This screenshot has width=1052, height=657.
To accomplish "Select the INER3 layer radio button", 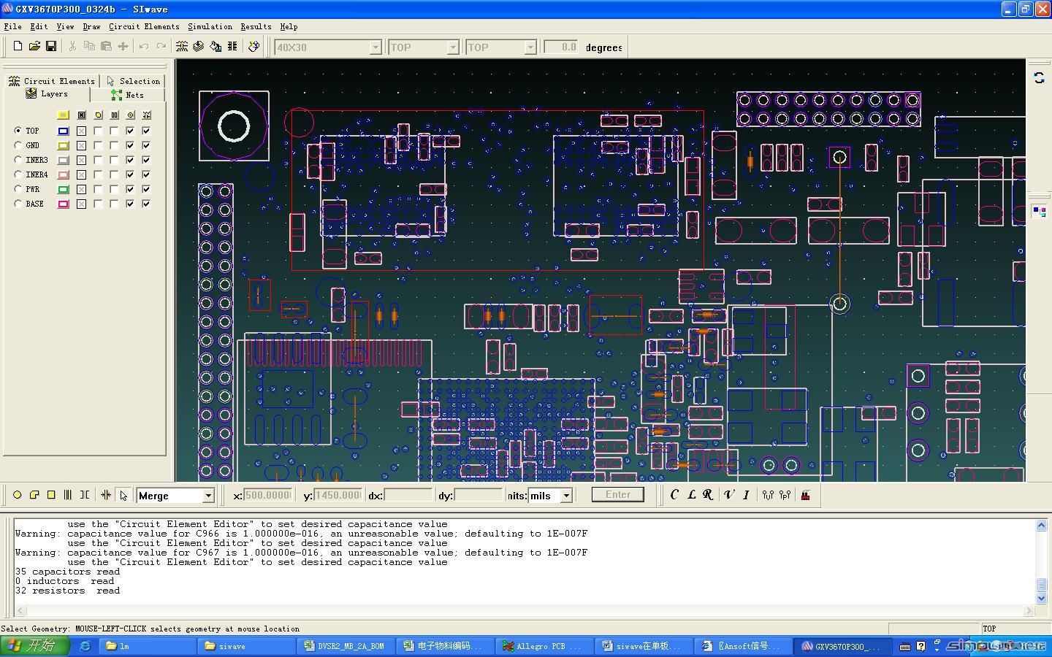I will click(x=18, y=160).
